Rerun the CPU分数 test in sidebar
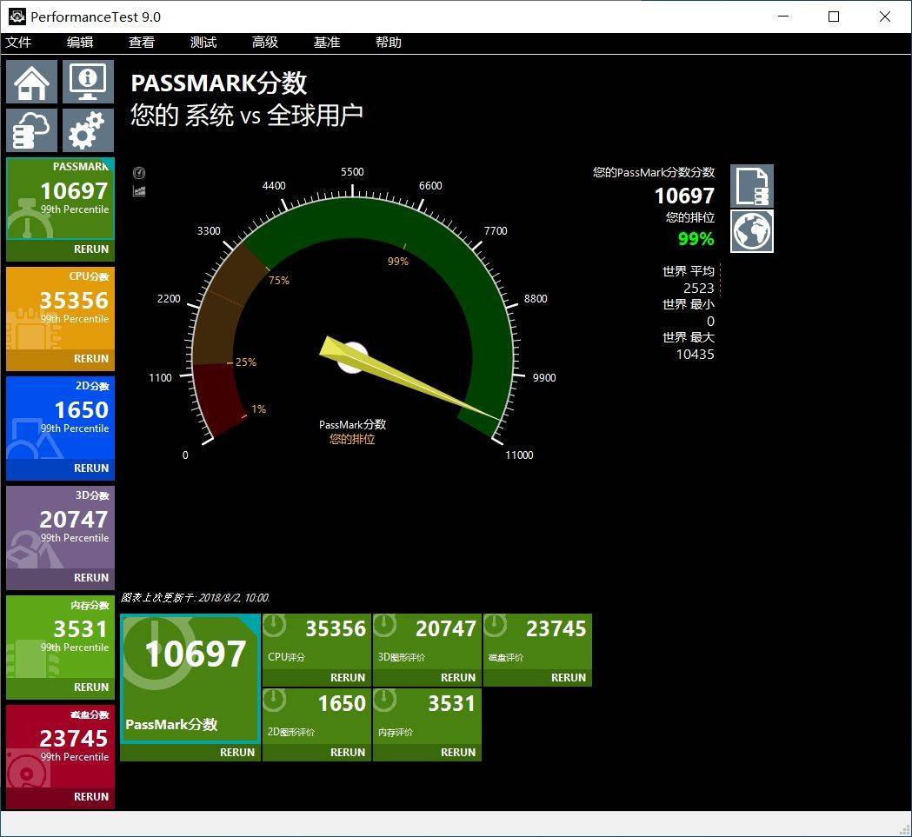Image resolution: width=912 pixels, height=837 pixels. pyautogui.click(x=90, y=358)
